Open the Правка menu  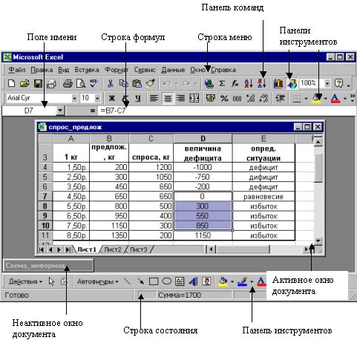point(42,70)
